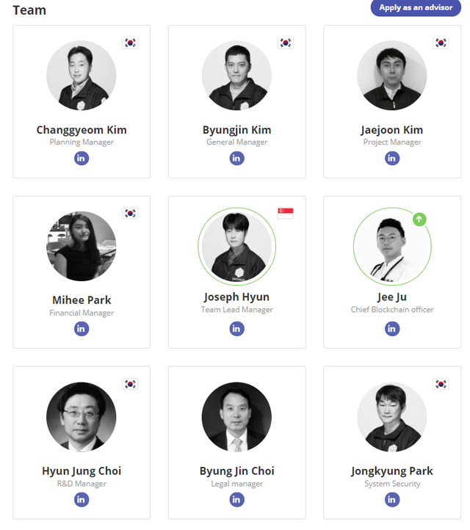Open Jee Ju's LinkedIn icon
This screenshot has width=470, height=530.
tap(392, 328)
